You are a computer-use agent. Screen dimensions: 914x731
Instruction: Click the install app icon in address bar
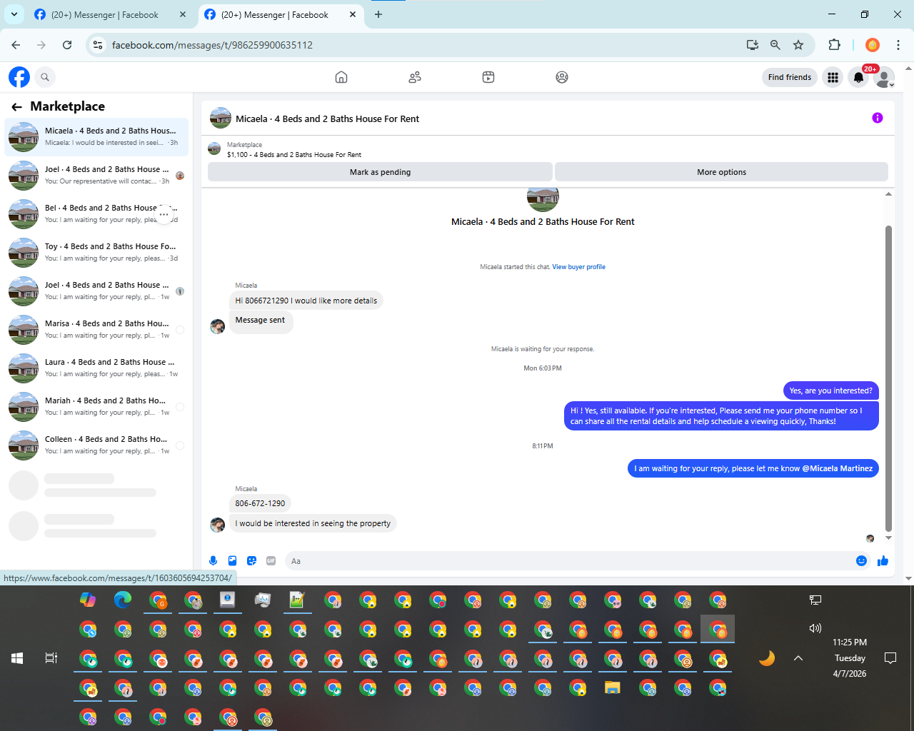click(x=752, y=45)
